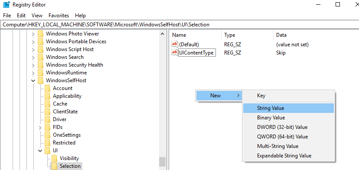
Task: Open the Edit menu
Action: tap(21, 16)
